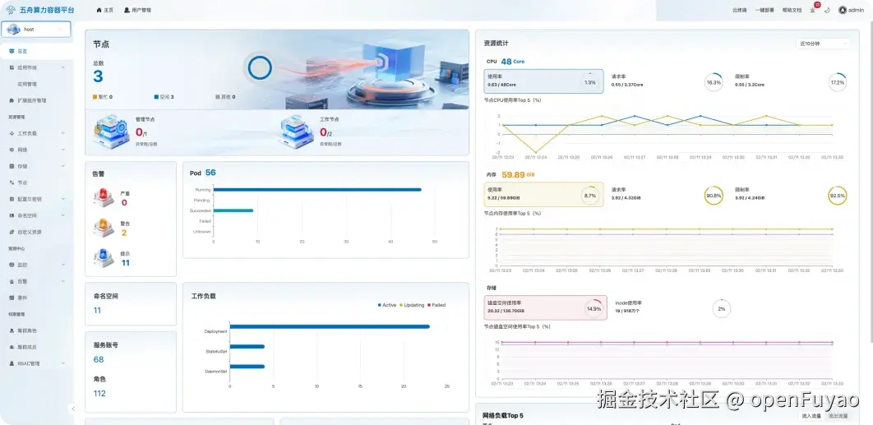
Task: Click the 服务账号 count 68
Action: pyautogui.click(x=99, y=359)
